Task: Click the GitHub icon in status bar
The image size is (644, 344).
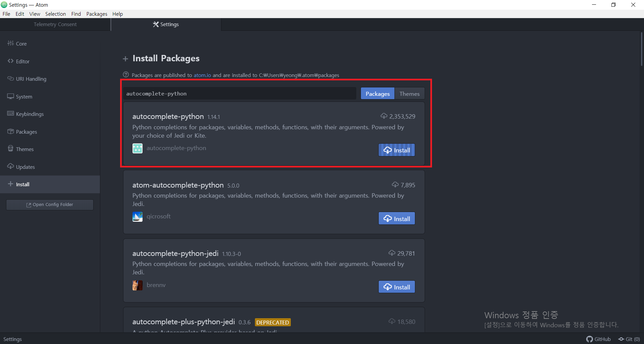Action: point(589,339)
